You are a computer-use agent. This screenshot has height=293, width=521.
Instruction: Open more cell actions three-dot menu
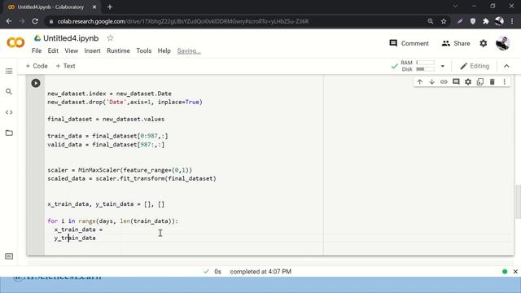click(x=505, y=81)
